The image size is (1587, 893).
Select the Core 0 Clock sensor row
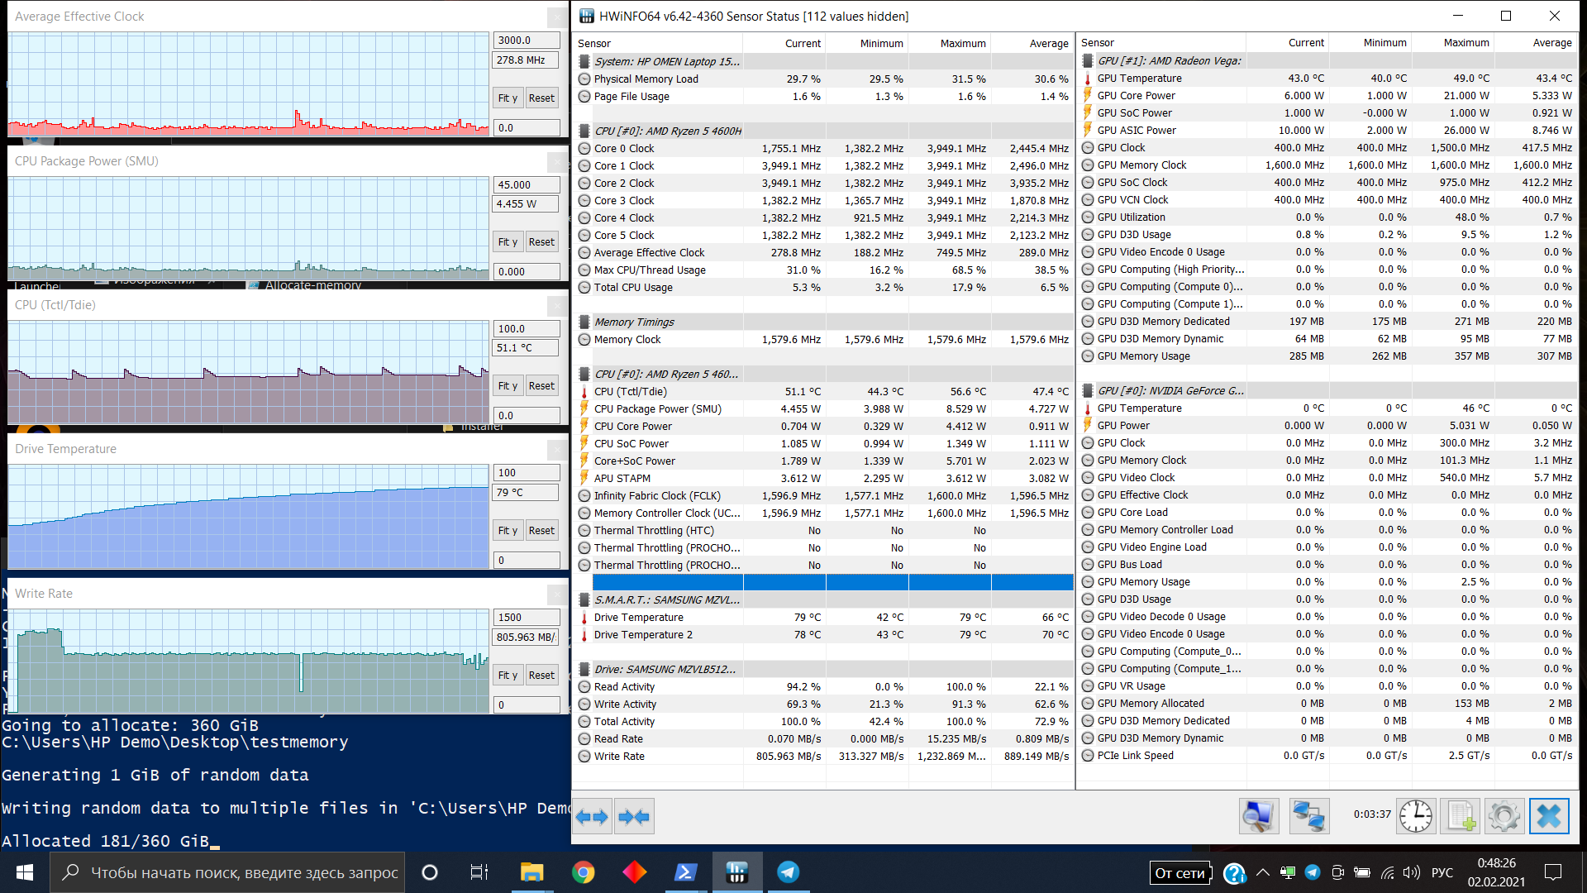coord(823,149)
